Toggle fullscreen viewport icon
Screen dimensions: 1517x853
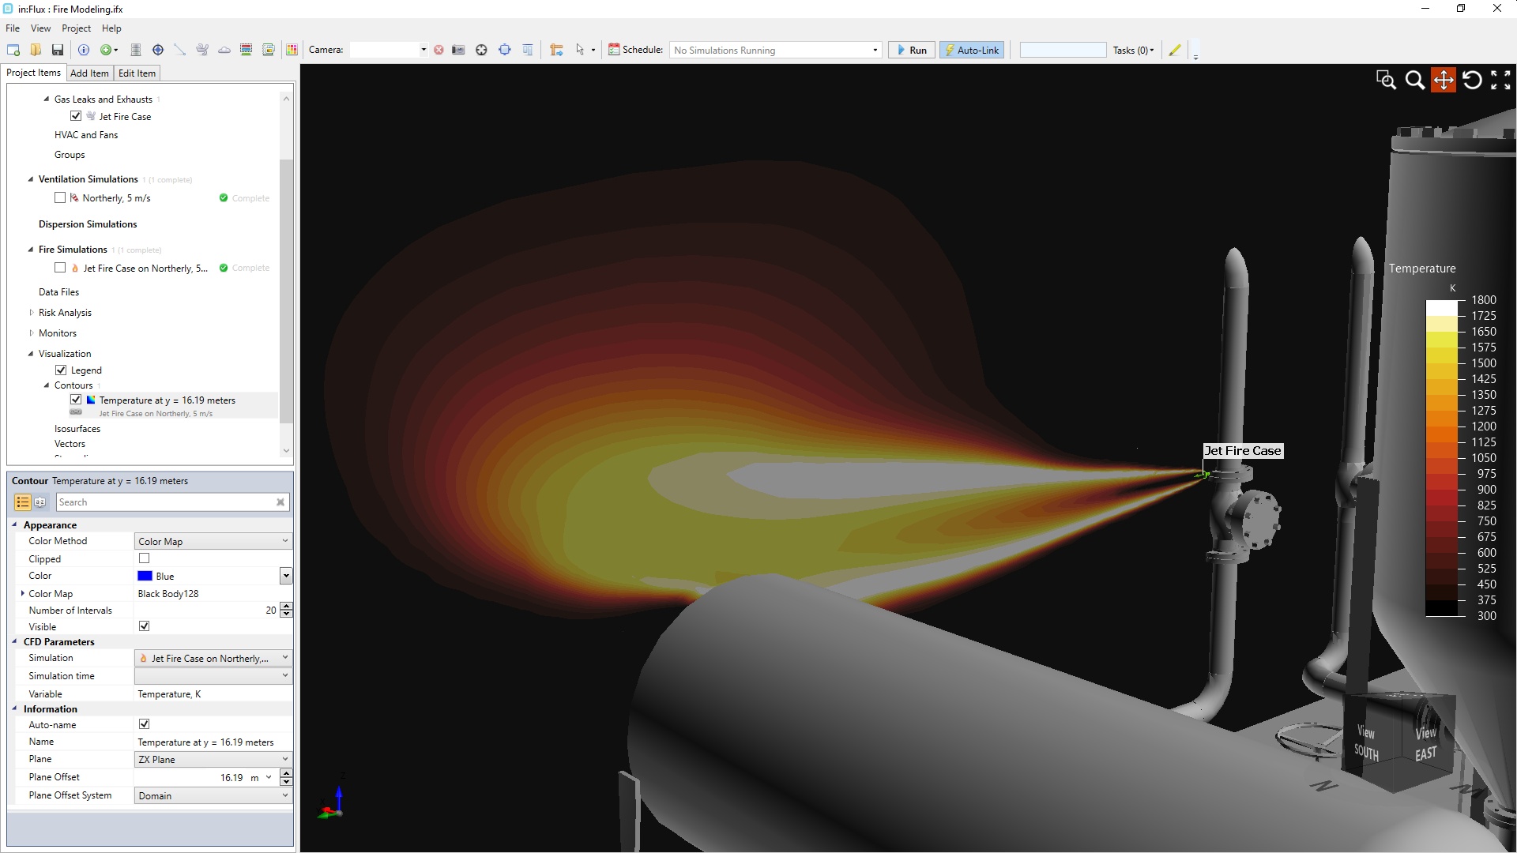1500,80
